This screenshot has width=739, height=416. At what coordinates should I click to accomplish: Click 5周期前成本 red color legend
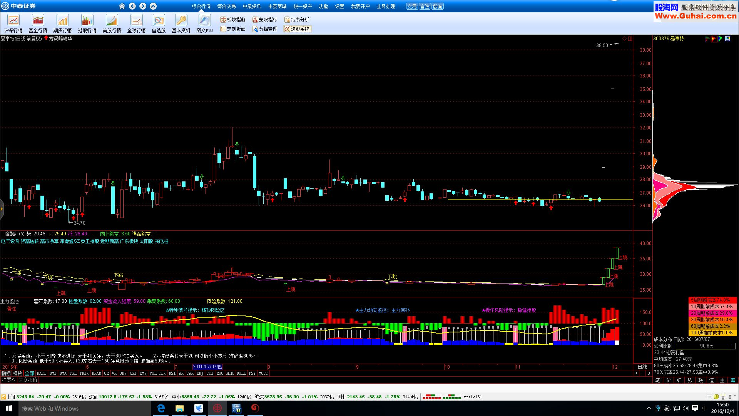(712, 300)
